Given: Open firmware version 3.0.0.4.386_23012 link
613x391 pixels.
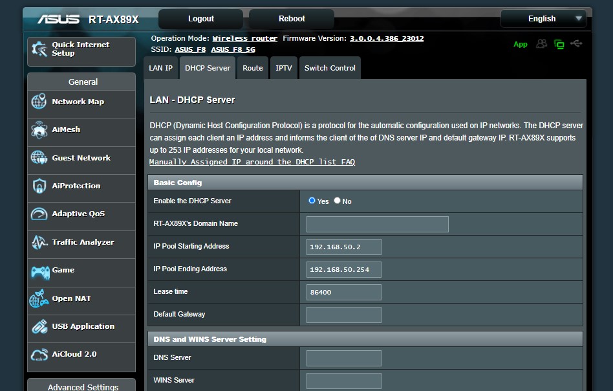Looking at the screenshot, I should click(x=387, y=38).
